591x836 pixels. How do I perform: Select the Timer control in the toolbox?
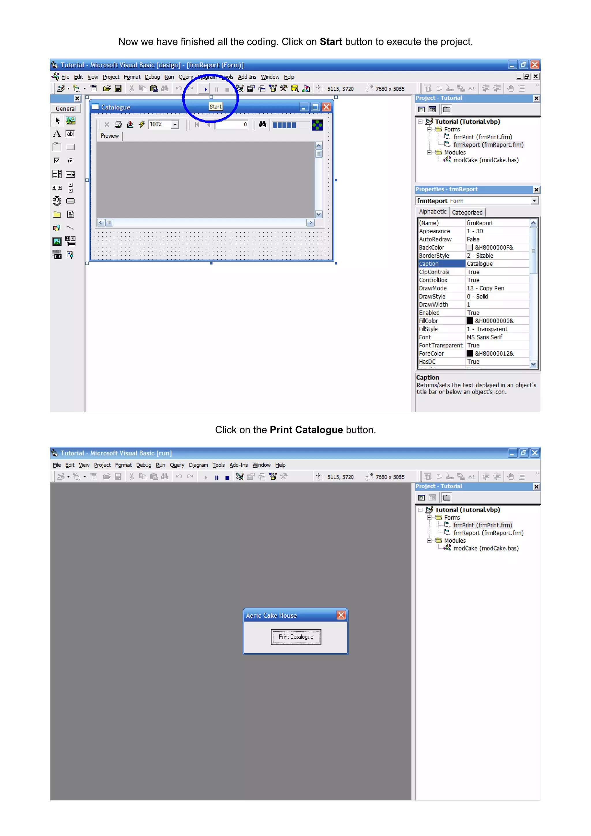[x=57, y=201]
